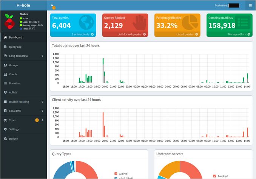Open the top-right hamburger menu
256x179 pixels.
[x=250, y=5]
